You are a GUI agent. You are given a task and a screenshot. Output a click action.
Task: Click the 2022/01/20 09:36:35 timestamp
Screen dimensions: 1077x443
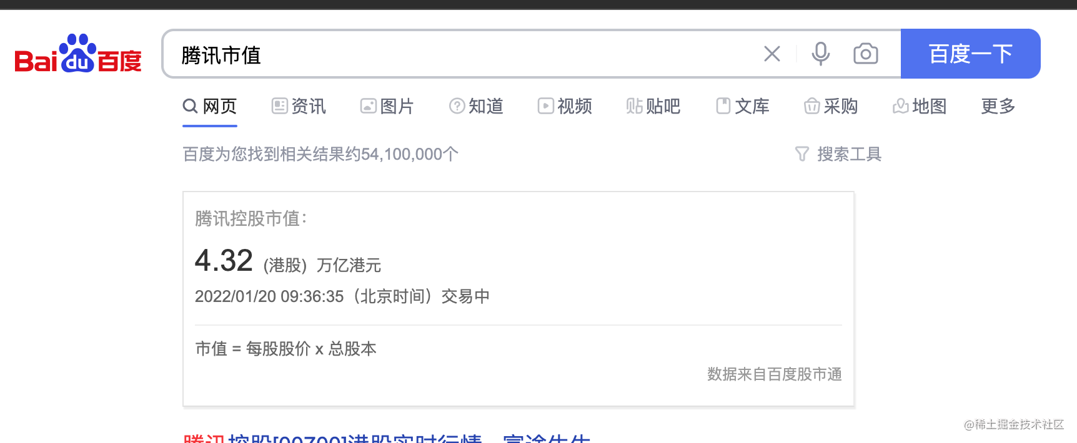pyautogui.click(x=269, y=296)
